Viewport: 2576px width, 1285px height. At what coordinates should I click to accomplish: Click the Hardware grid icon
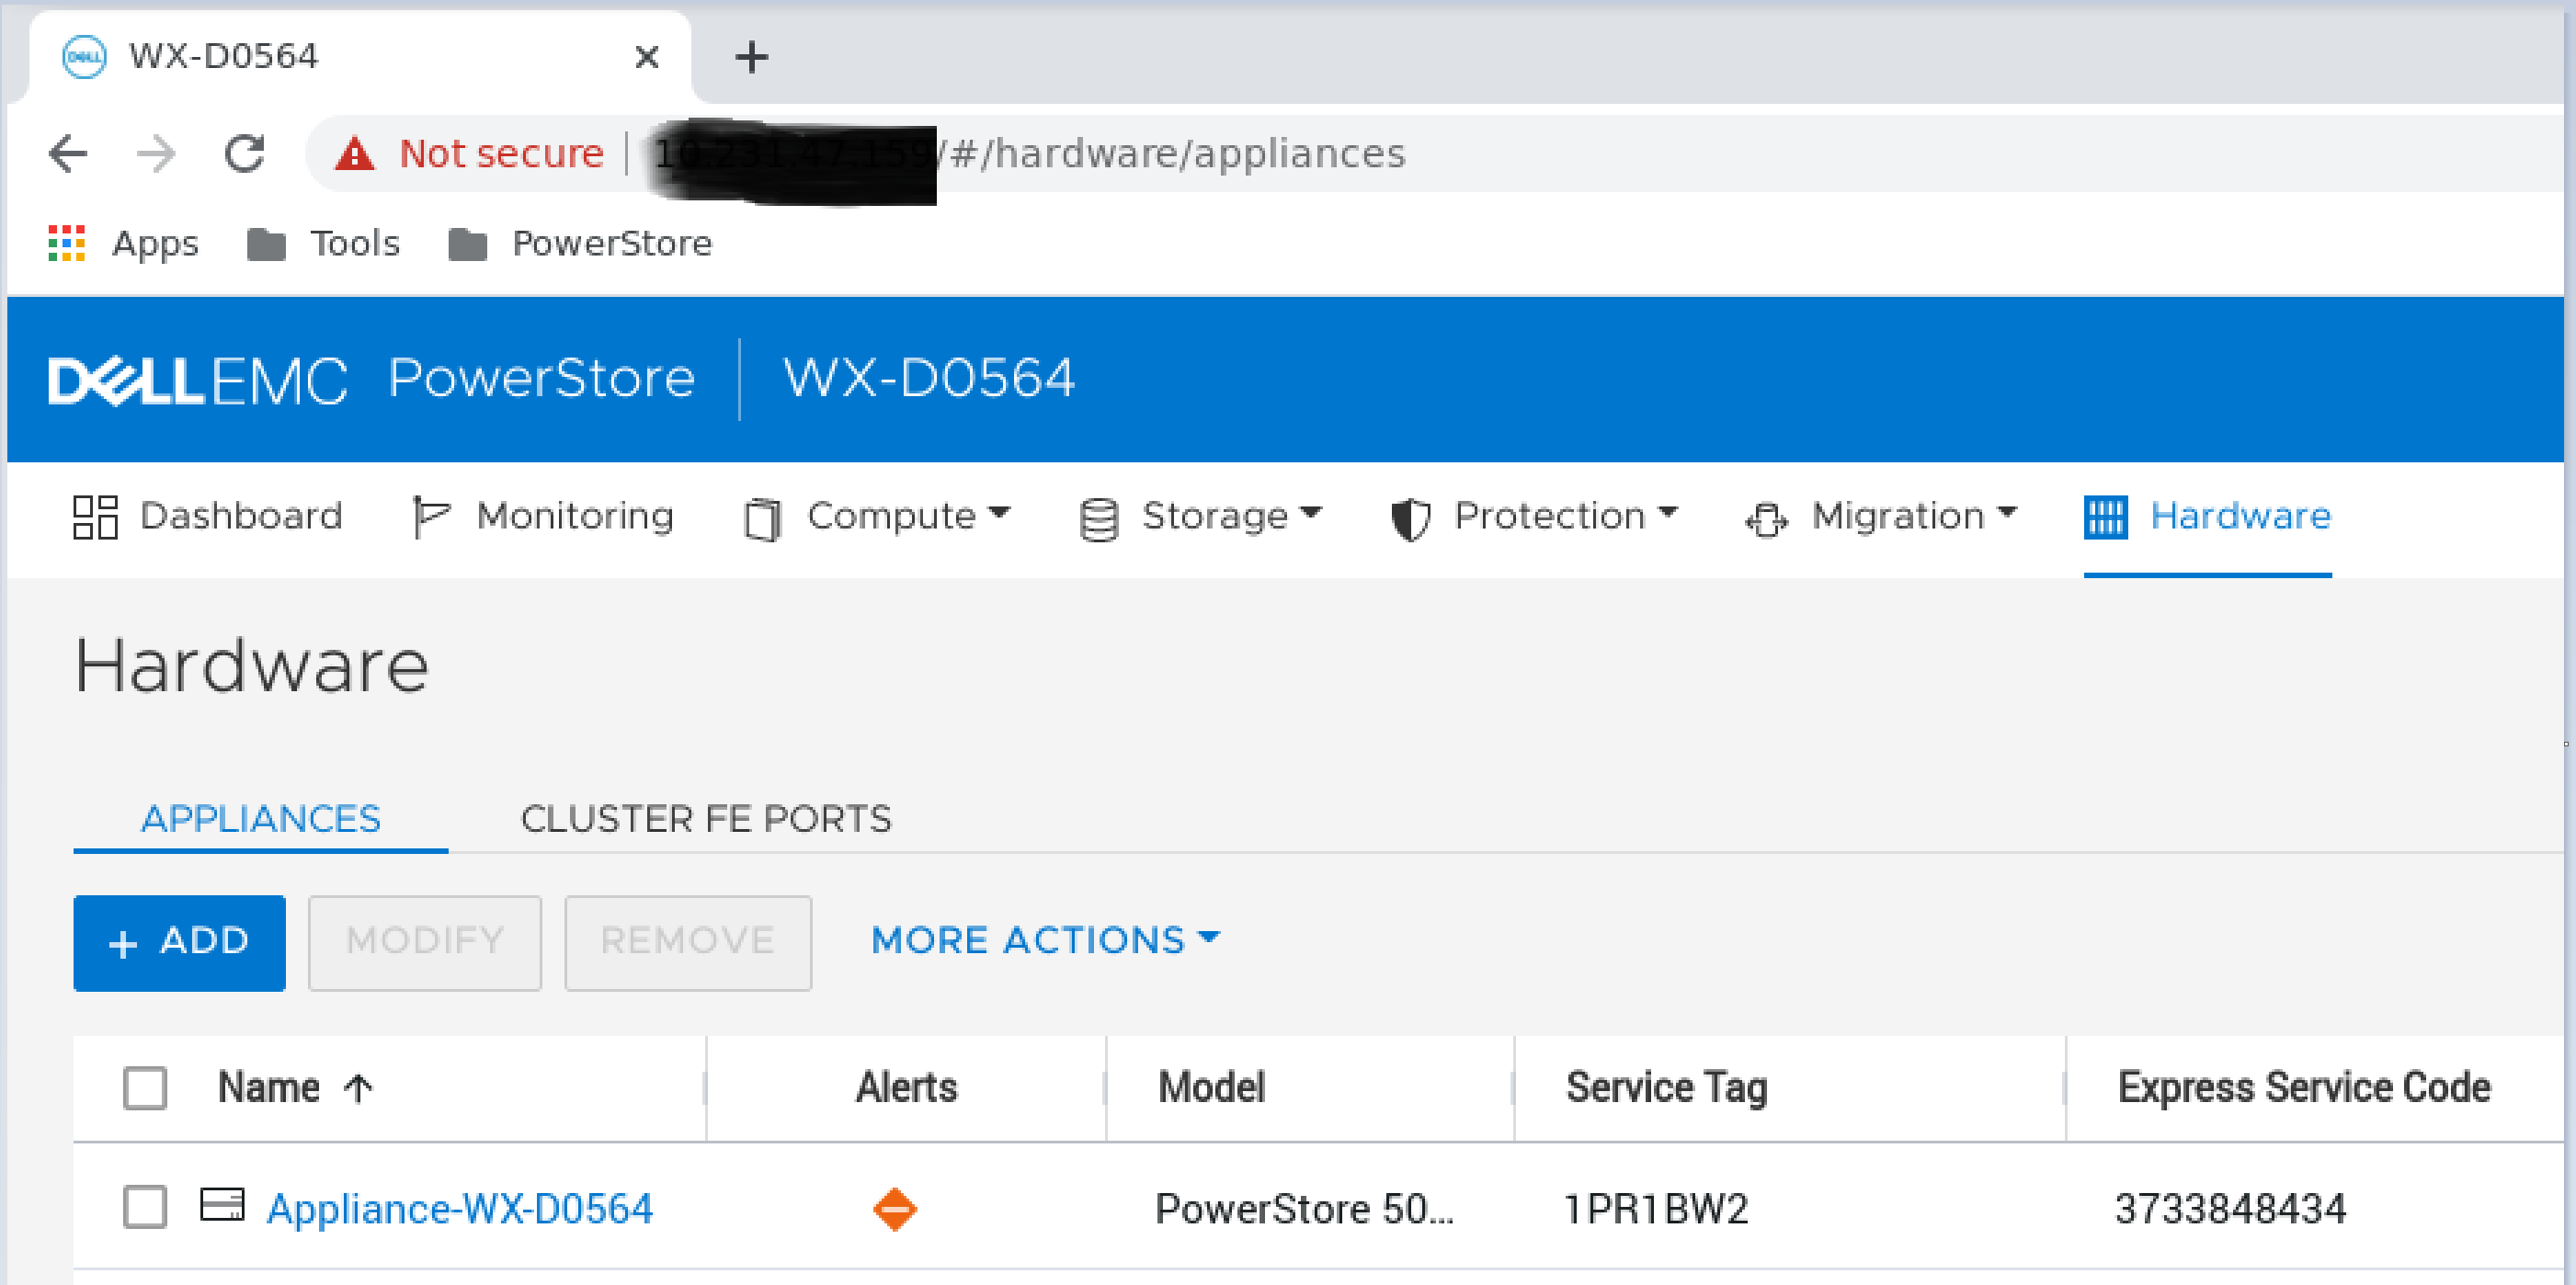(2107, 516)
